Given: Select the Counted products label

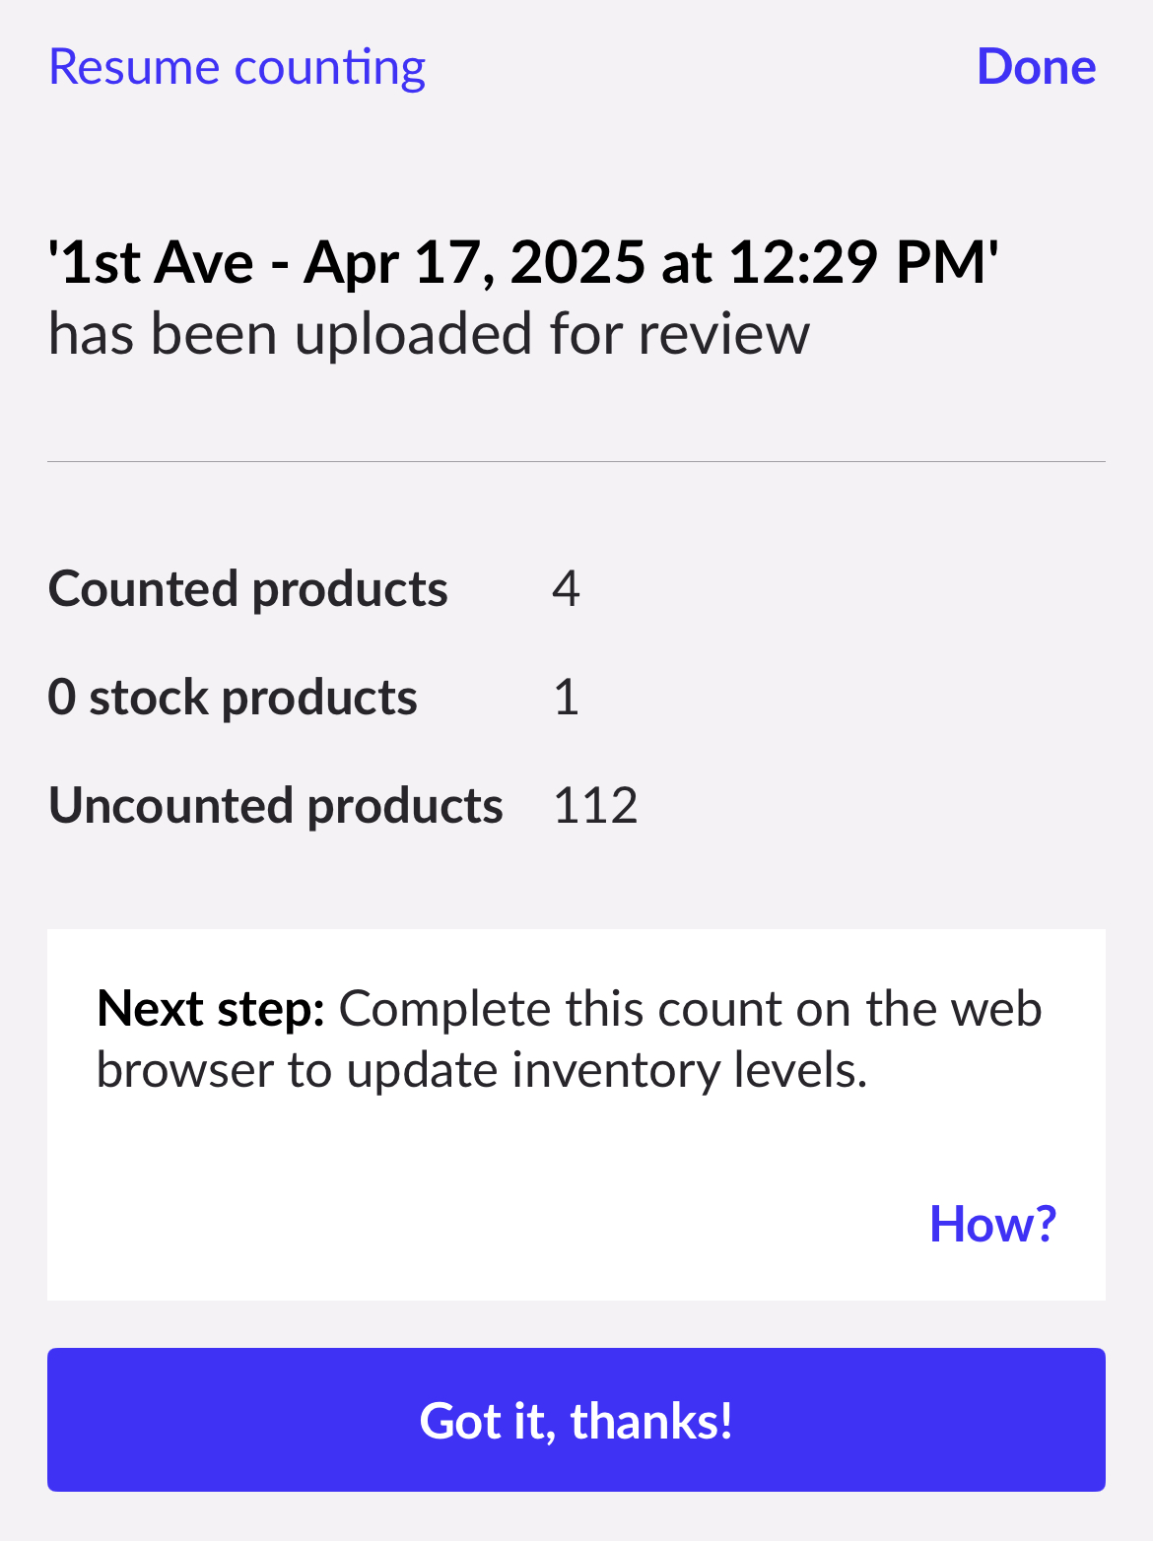Looking at the screenshot, I should click(248, 589).
